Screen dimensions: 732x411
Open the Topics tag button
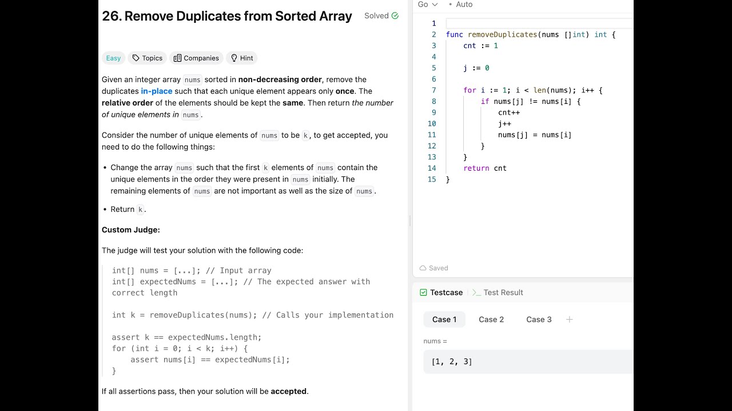pos(147,58)
